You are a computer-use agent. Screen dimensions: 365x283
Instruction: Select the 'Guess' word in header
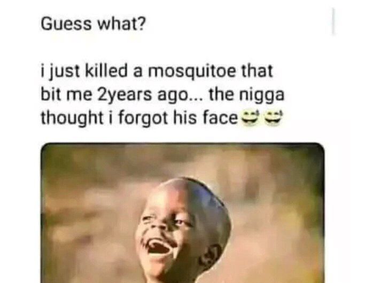point(66,23)
